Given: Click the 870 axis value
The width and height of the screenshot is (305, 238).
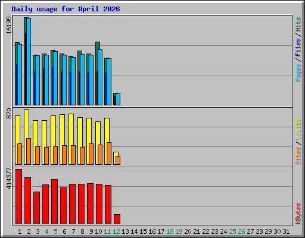Looking at the screenshot, I should [x=9, y=113].
